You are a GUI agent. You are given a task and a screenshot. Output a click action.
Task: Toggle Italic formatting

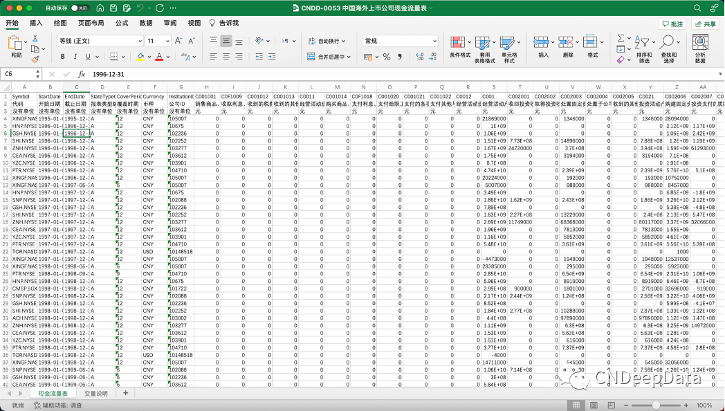pyautogui.click(x=75, y=57)
